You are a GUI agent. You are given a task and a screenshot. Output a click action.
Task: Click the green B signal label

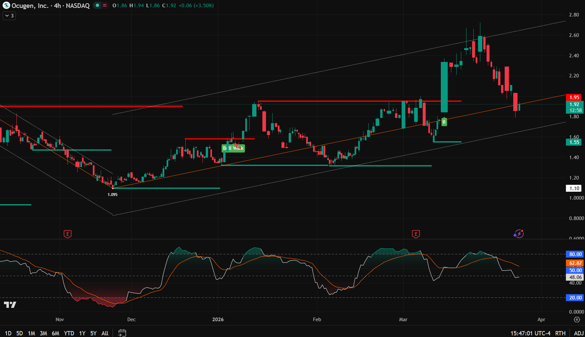[x=444, y=122]
